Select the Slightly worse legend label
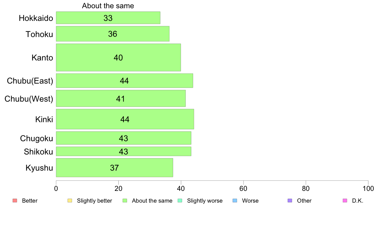The image size is (377, 233). pyautogui.click(x=205, y=201)
